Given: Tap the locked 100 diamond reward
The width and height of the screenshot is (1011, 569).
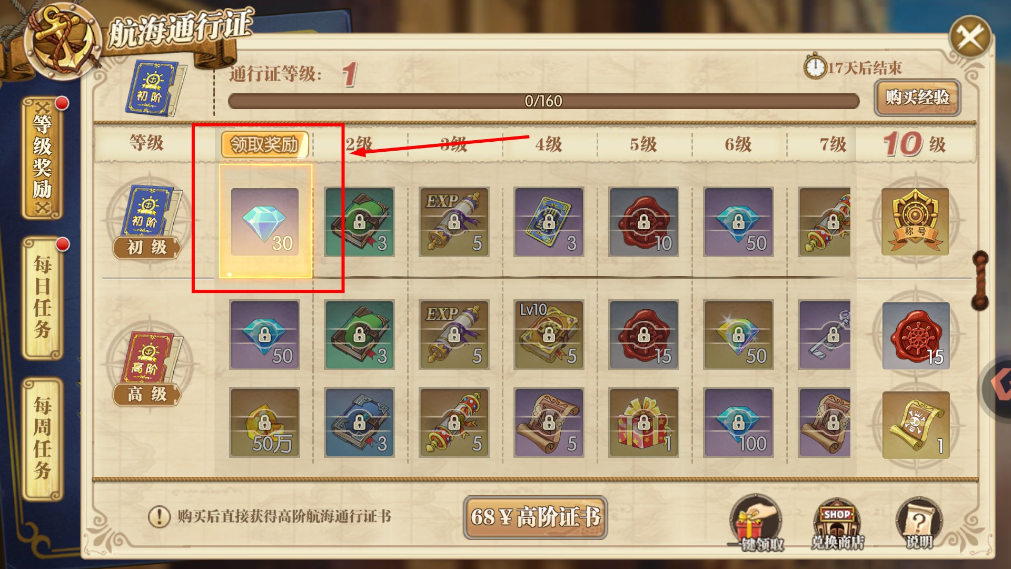Looking at the screenshot, I should (x=738, y=423).
